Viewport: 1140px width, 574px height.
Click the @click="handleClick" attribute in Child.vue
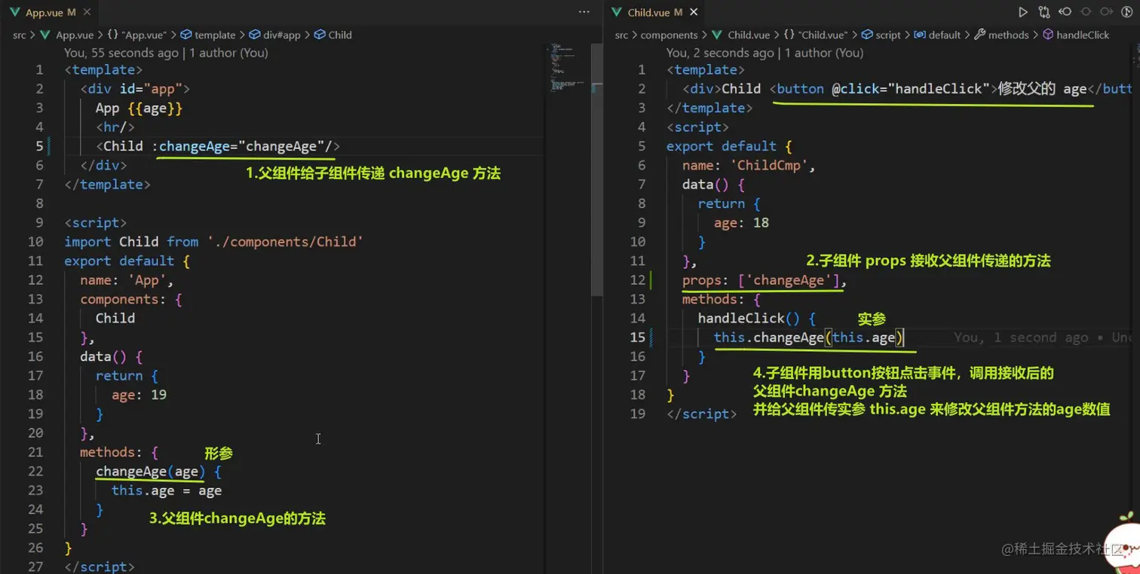(912, 89)
